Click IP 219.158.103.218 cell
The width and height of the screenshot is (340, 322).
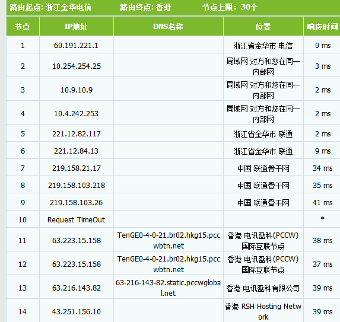[77, 185]
